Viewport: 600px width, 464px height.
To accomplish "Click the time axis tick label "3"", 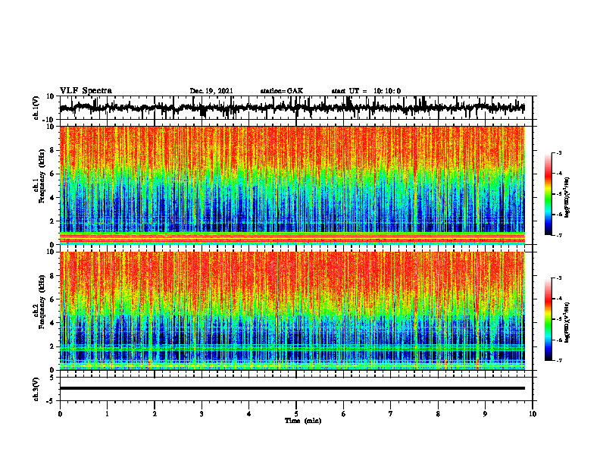I will click(x=202, y=414).
